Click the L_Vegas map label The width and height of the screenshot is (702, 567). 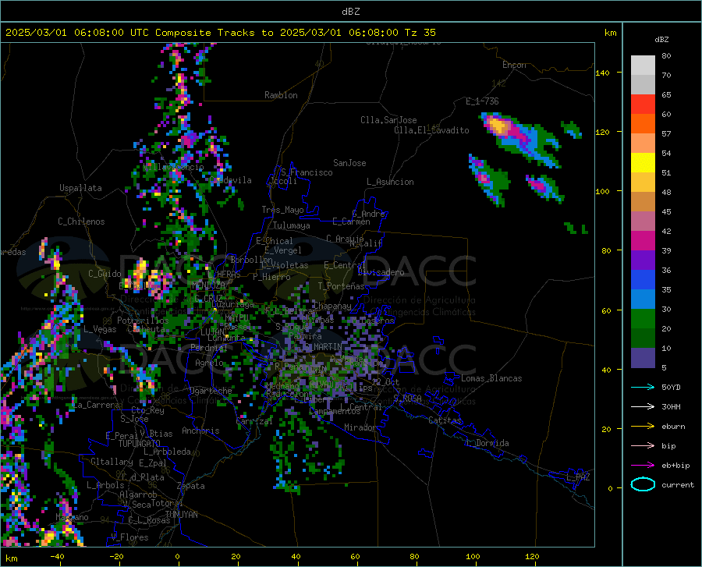pyautogui.click(x=100, y=329)
